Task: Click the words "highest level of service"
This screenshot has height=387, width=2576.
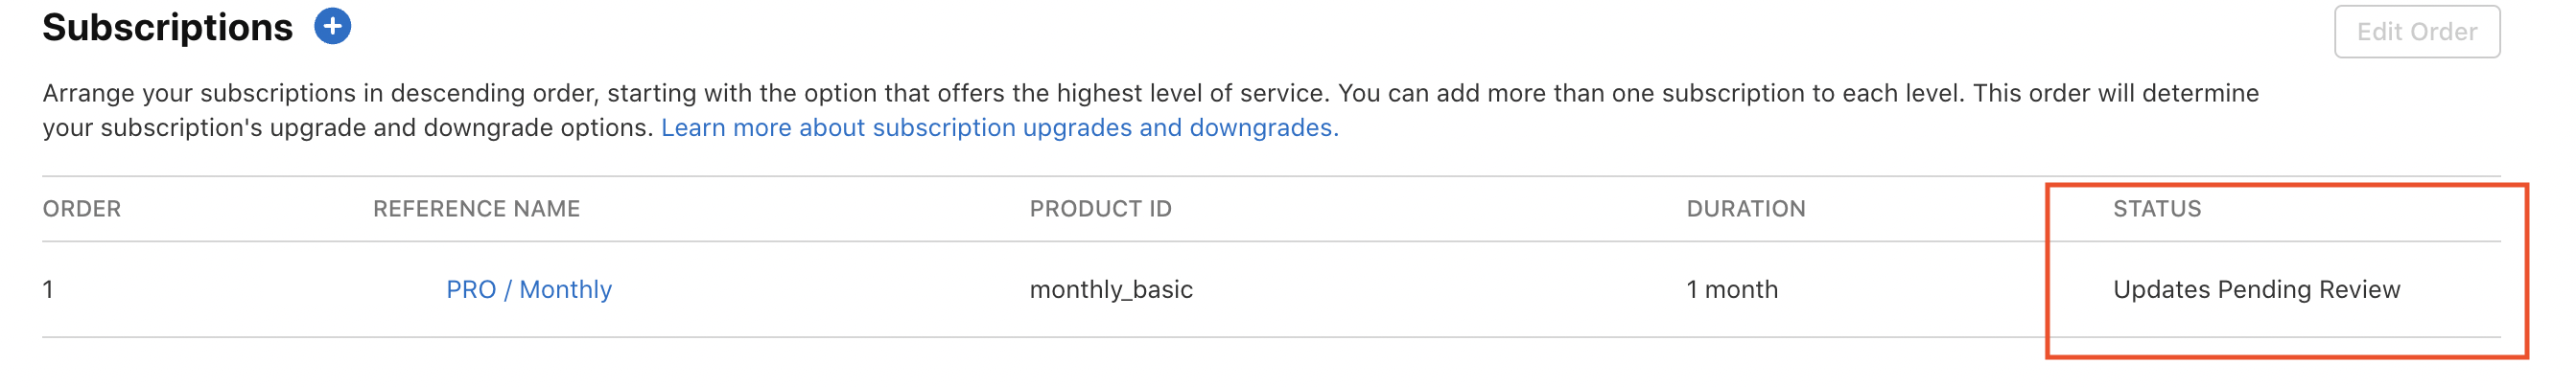Action: point(1190,94)
